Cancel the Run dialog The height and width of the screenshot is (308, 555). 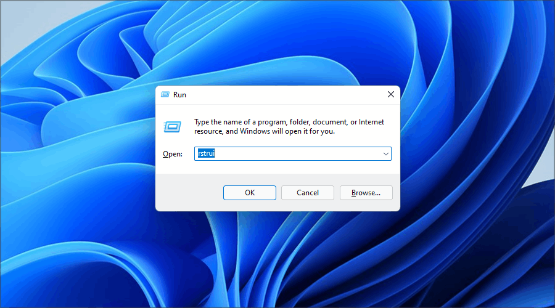(x=308, y=193)
